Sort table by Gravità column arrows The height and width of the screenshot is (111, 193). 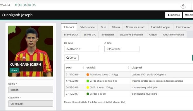(128, 67)
